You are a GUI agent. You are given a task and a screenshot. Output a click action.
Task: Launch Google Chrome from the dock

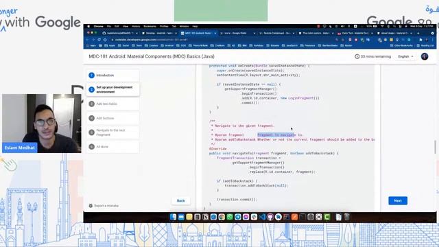pos(222,217)
